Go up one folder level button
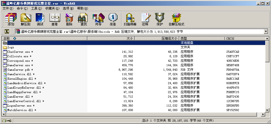The image size is (271, 124). pos(7,31)
